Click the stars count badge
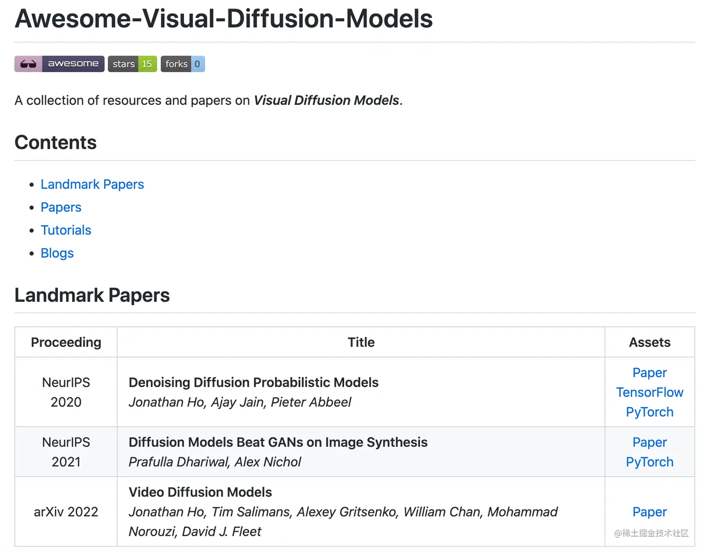The width and height of the screenshot is (703, 552). [133, 64]
